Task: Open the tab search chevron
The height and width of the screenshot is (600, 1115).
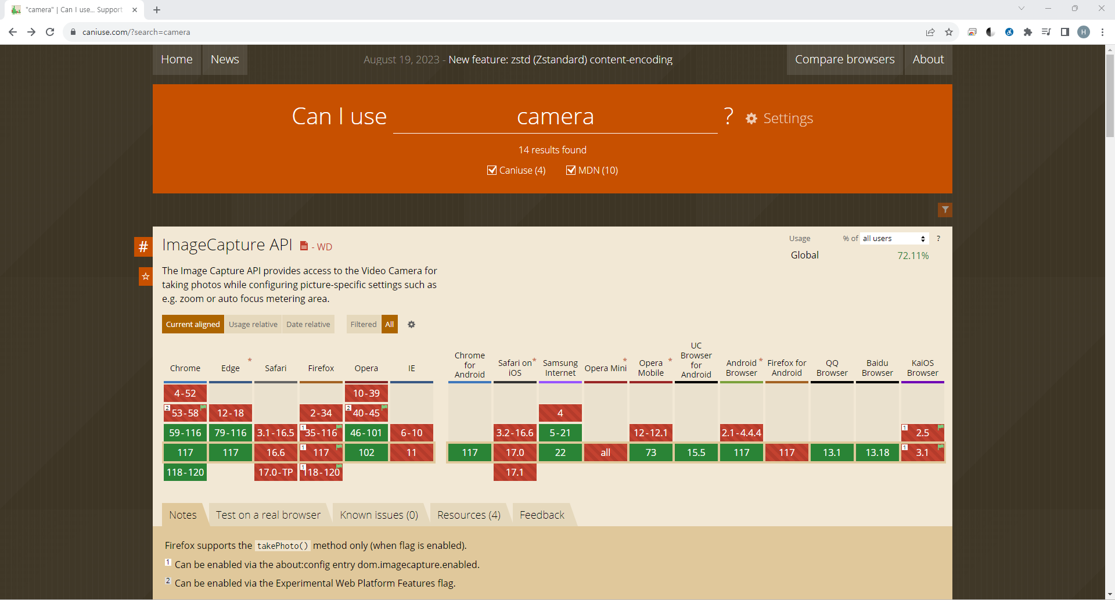Action: [1022, 8]
